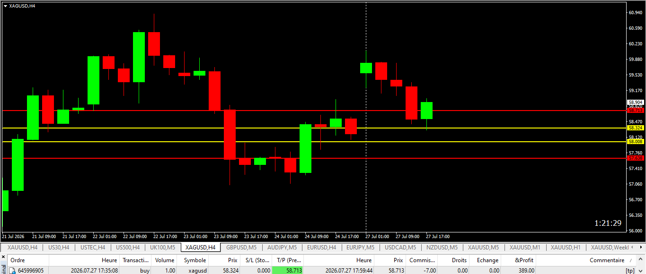Click the 27 Jul 01:00 time axis label
Screen dimensions: 646x274
click(377, 236)
